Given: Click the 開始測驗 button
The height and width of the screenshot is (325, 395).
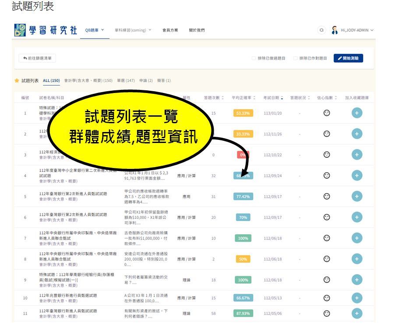Looking at the screenshot, I should point(348,58).
